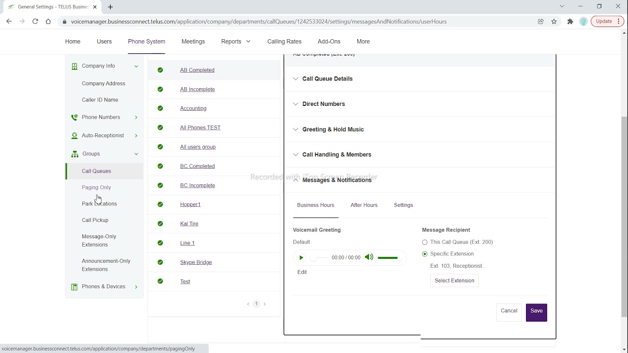Expand Phones & Devices sidebar group
Screen dimensions: 628x353
click(136, 287)
